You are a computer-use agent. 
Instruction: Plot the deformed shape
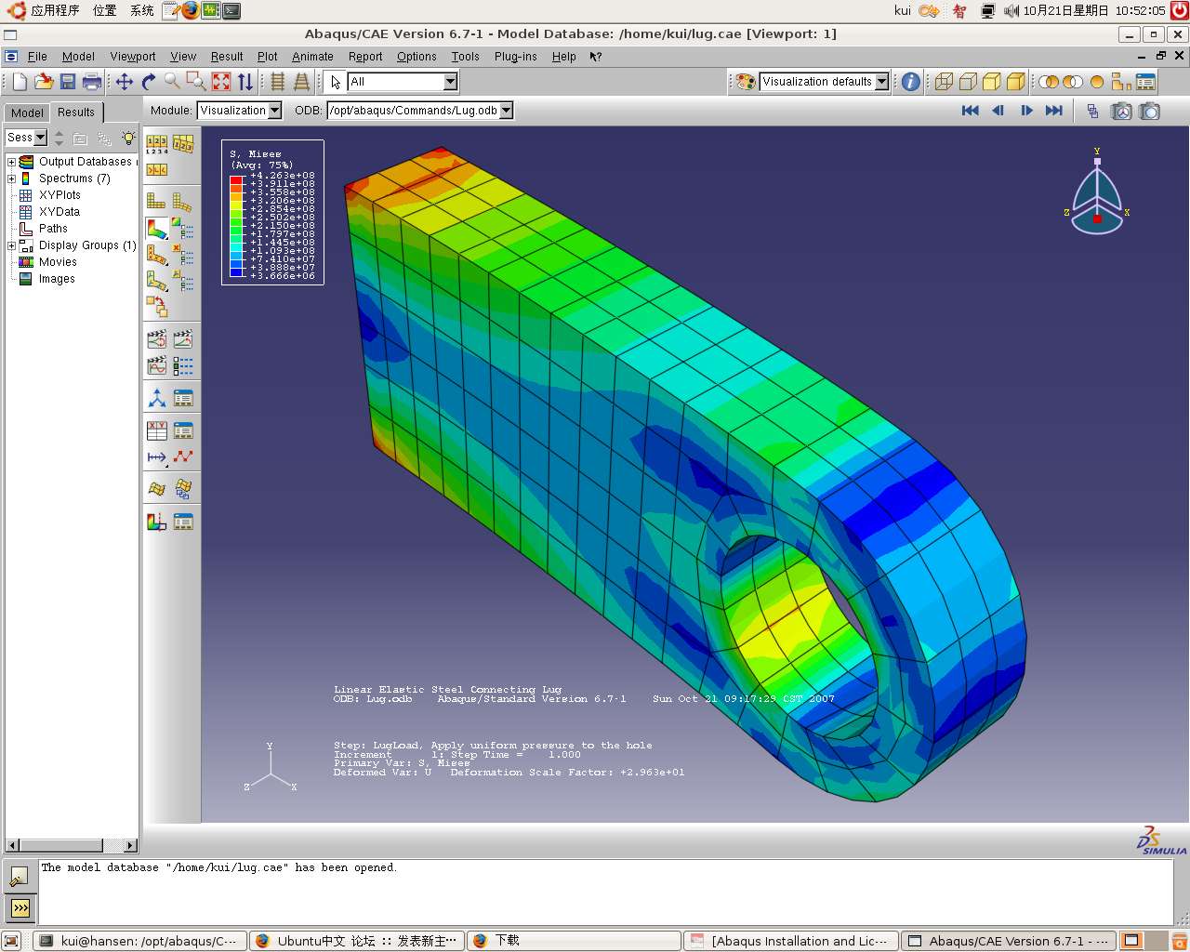(183, 201)
